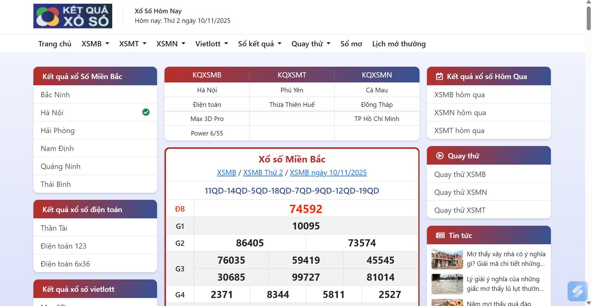Image resolution: width=592 pixels, height=306 pixels.
Task: Open the floating blue chat widget icon
Action: [577, 291]
